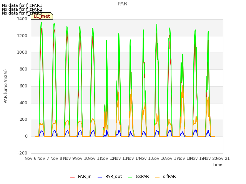Toggle the totPAR legend label
The height and width of the screenshot is (184, 246).
[142, 176]
